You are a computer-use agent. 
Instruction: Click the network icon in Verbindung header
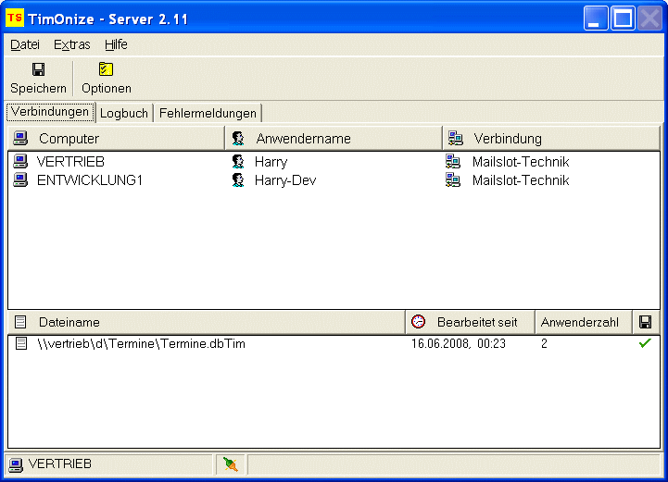(456, 138)
